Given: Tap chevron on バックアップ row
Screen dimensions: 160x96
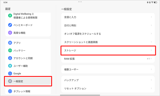Looking at the screenshot, I should (151, 80).
